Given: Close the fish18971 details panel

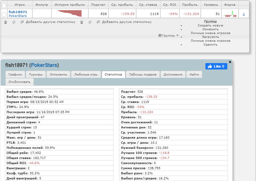Looking at the screenshot, I should coord(230,62).
